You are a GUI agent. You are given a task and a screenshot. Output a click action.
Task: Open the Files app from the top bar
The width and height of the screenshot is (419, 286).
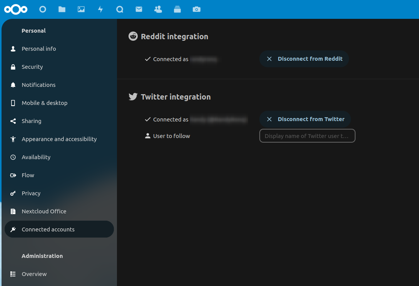pyautogui.click(x=62, y=9)
